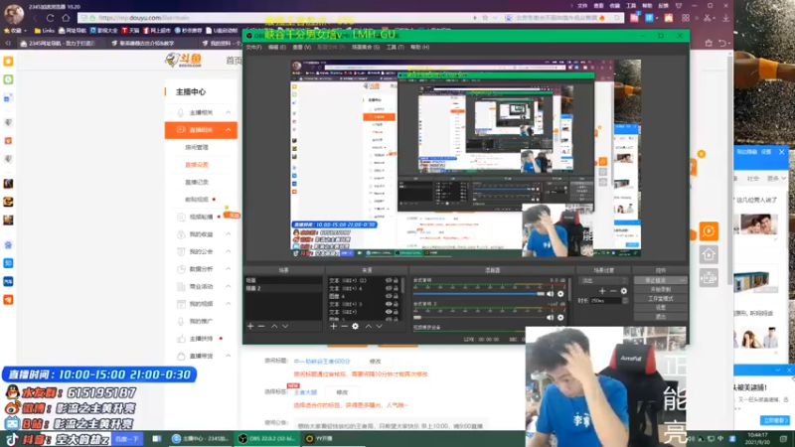Expand the 数据分析 section chevron

tap(229, 268)
